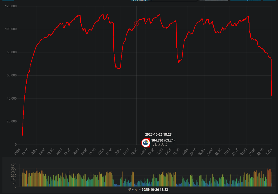Click the 420 label on the chat chart axis
Image resolution: width=278 pixels, height=194 pixels.
(14, 165)
